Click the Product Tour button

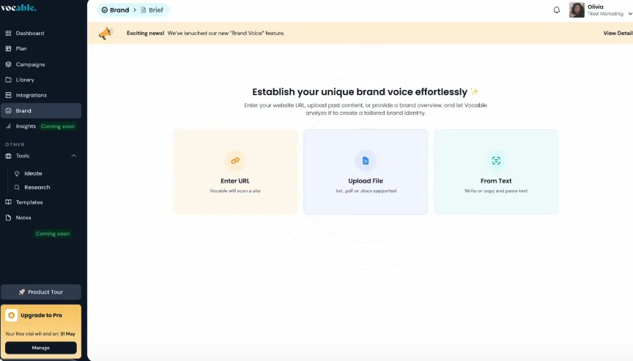41,292
